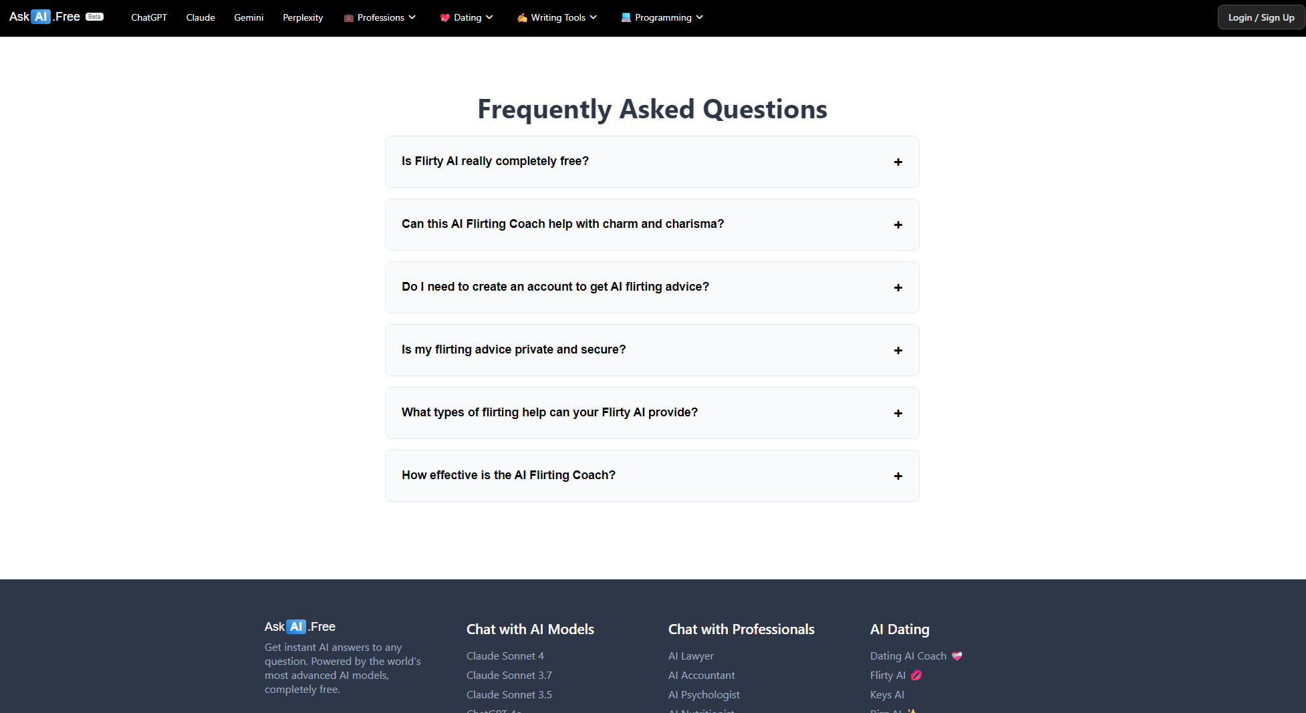Viewport: 1306px width, 713px height.
Task: Click plus icon on types of flirting help question
Action: [x=898, y=413]
